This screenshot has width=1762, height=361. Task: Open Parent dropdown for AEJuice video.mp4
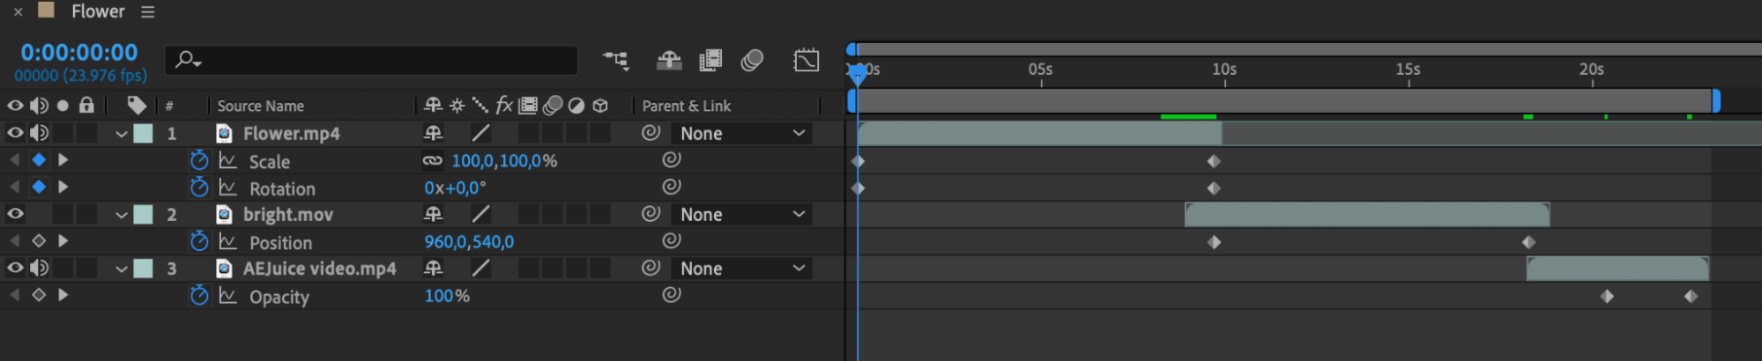(742, 269)
